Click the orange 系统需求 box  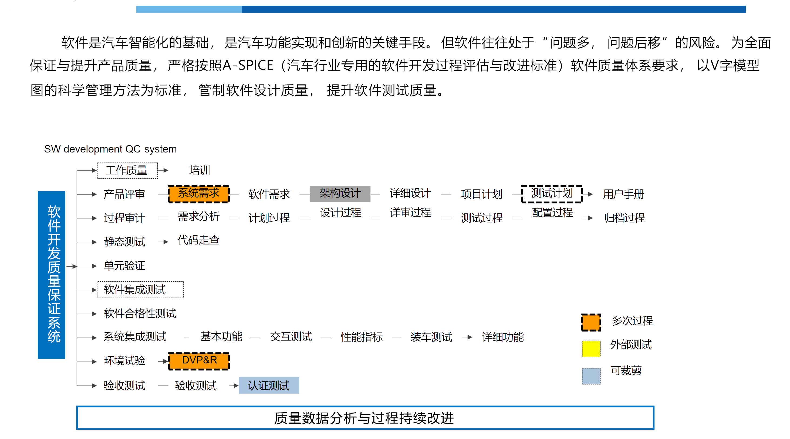pyautogui.click(x=198, y=194)
